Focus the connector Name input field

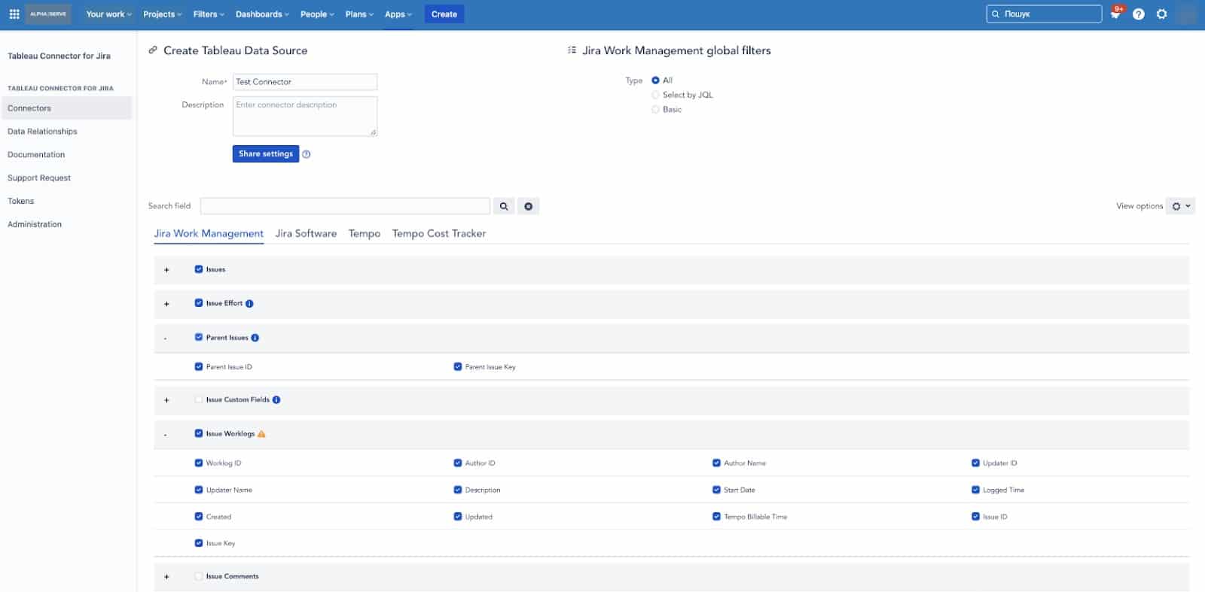click(305, 82)
